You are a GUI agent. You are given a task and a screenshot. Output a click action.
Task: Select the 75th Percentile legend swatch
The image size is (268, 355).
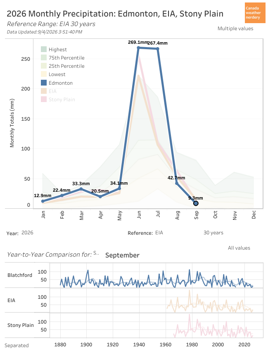coord(44,57)
